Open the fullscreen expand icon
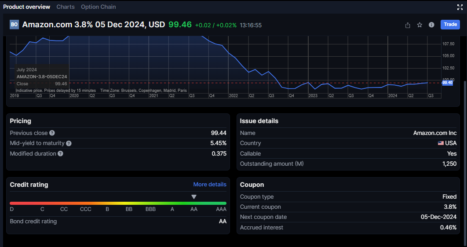The image size is (467, 247). [460, 7]
